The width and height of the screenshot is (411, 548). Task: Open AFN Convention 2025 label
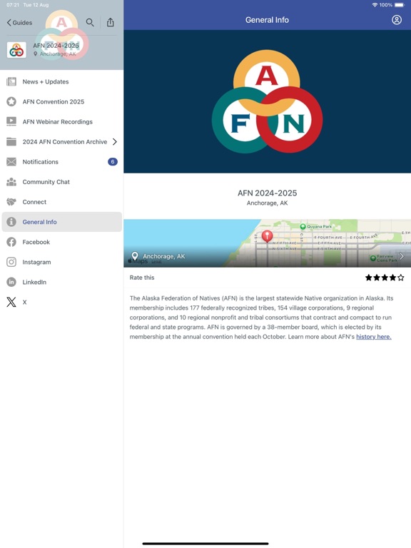point(53,102)
